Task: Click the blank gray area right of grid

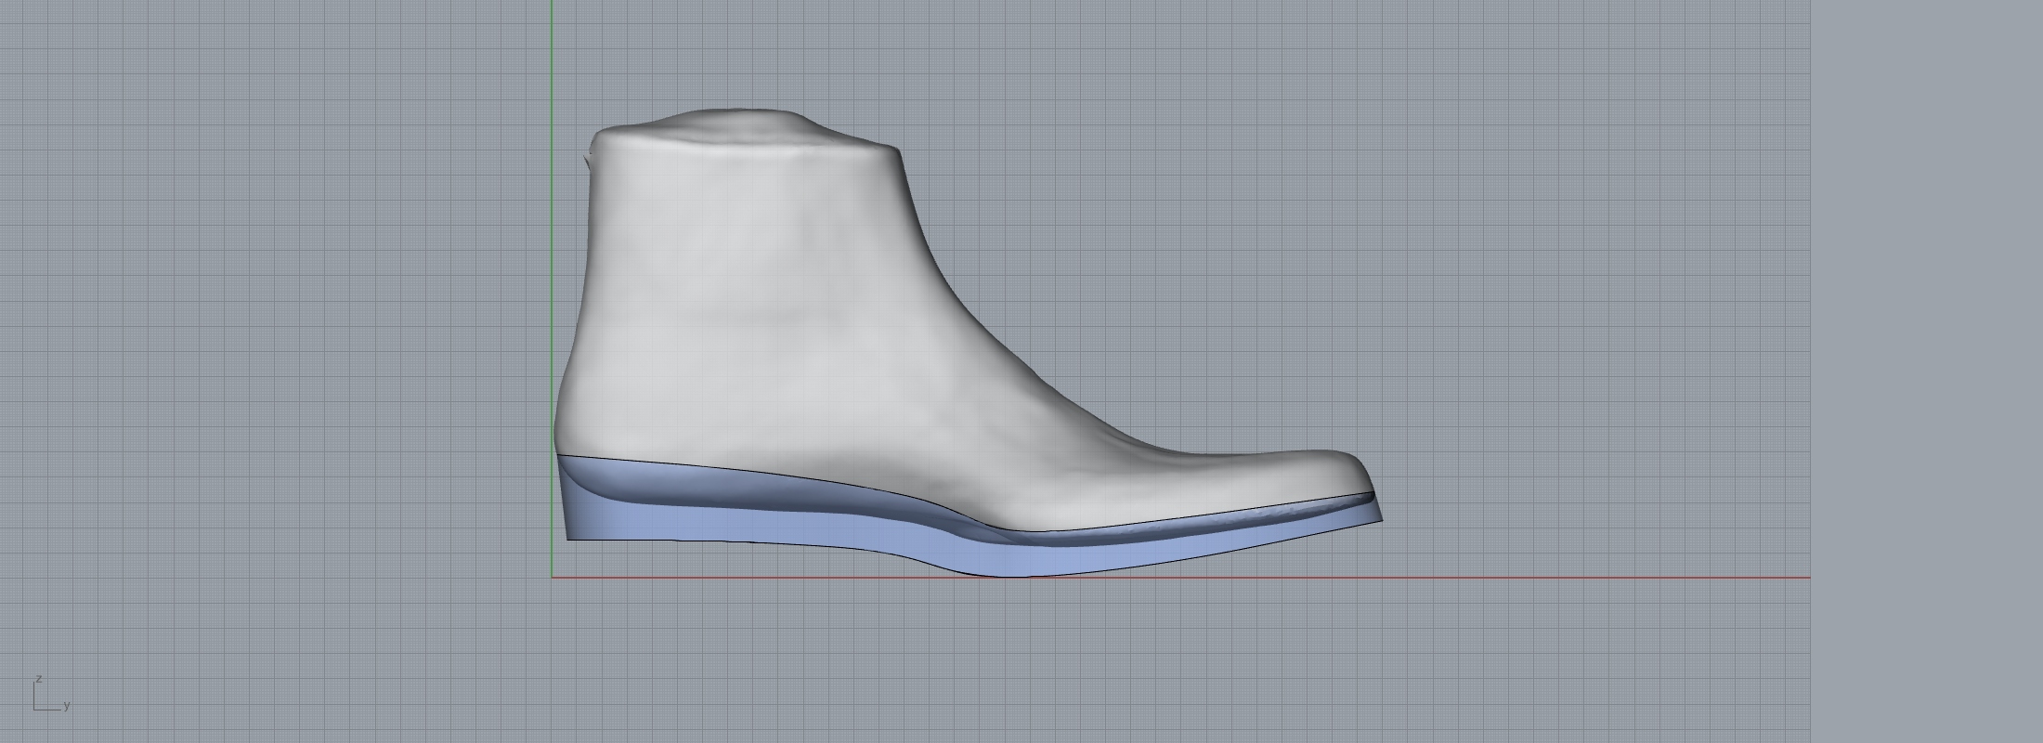Action: [1927, 371]
